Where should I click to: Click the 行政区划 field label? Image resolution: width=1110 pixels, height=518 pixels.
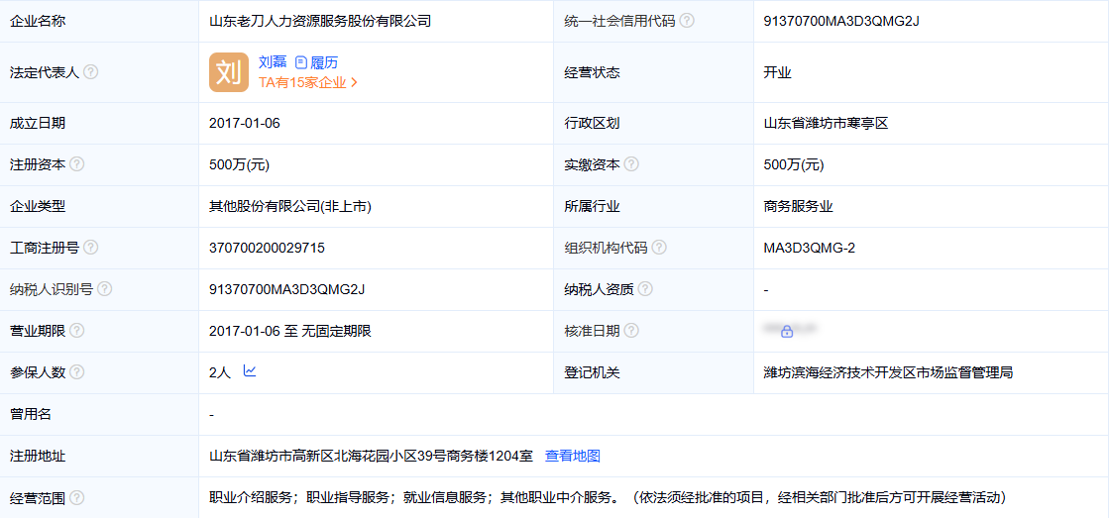pos(592,123)
